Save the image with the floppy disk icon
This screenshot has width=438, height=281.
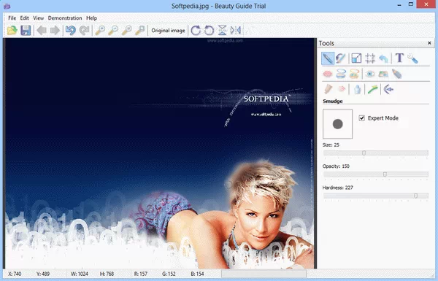(x=26, y=30)
